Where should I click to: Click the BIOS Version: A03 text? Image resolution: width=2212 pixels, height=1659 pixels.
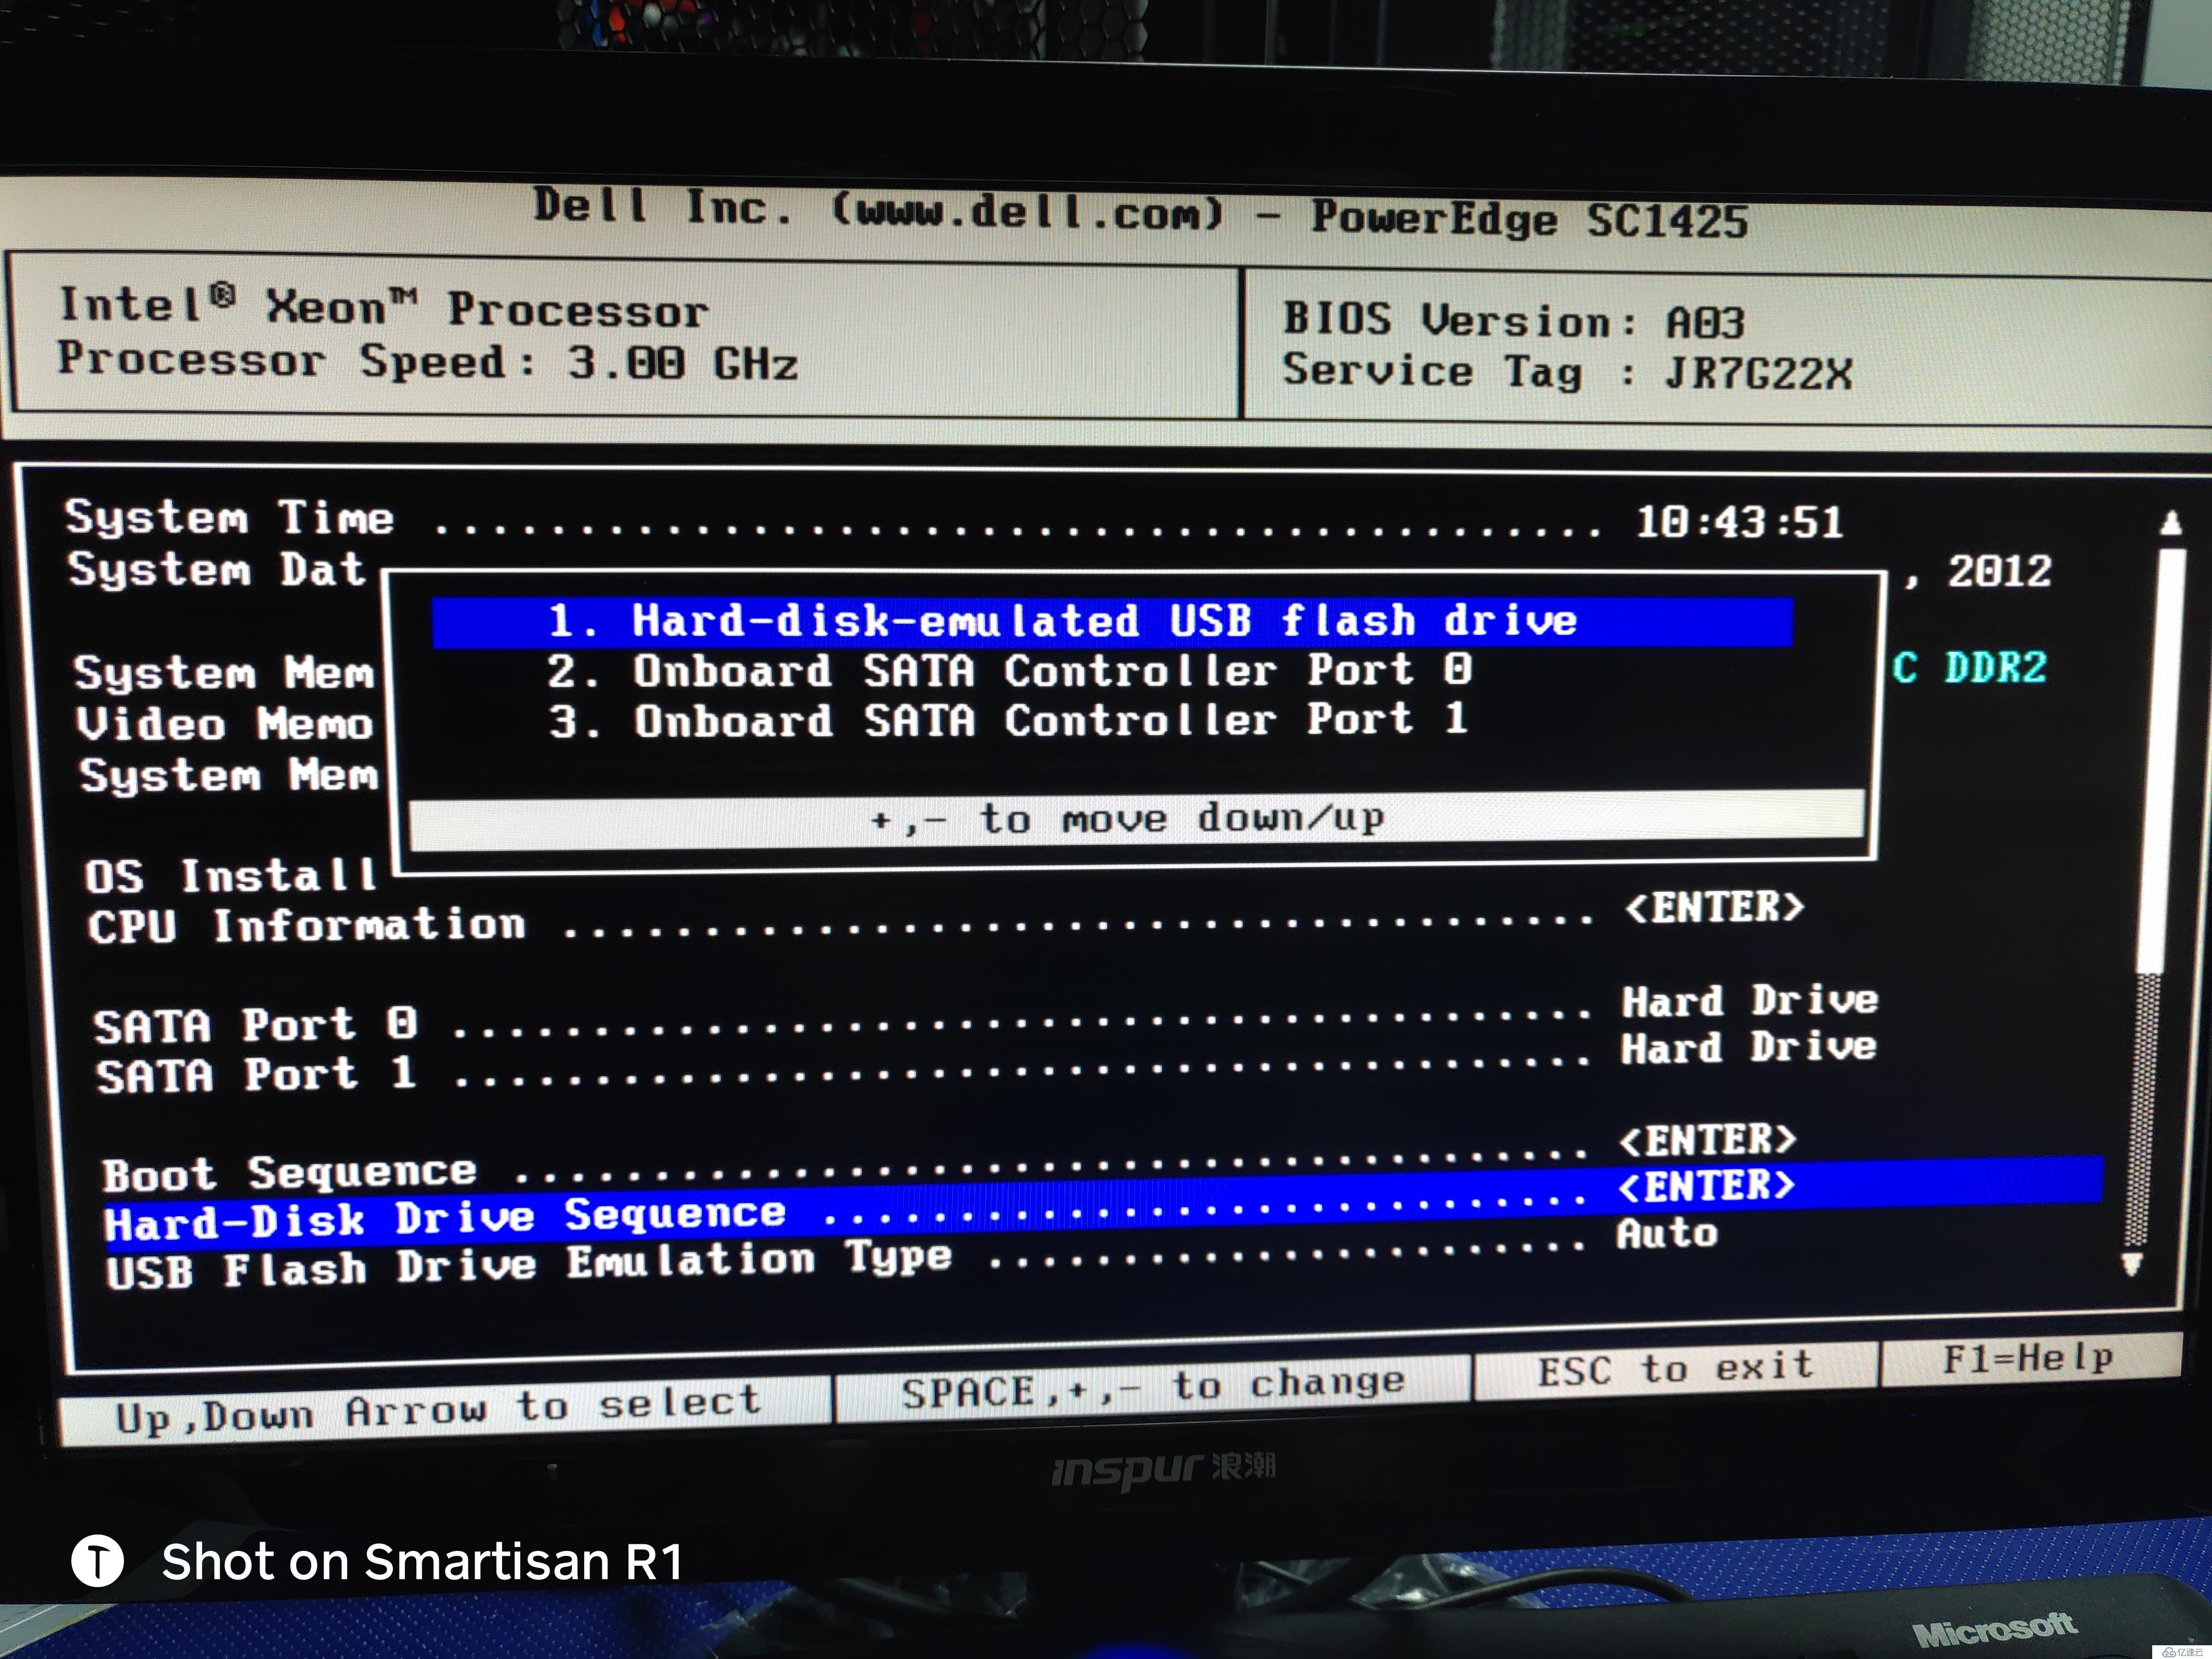[1514, 321]
